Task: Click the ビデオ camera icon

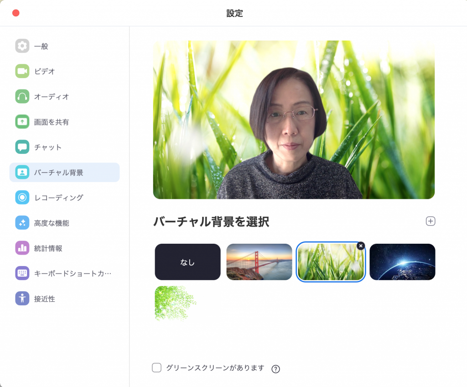Action: click(22, 71)
